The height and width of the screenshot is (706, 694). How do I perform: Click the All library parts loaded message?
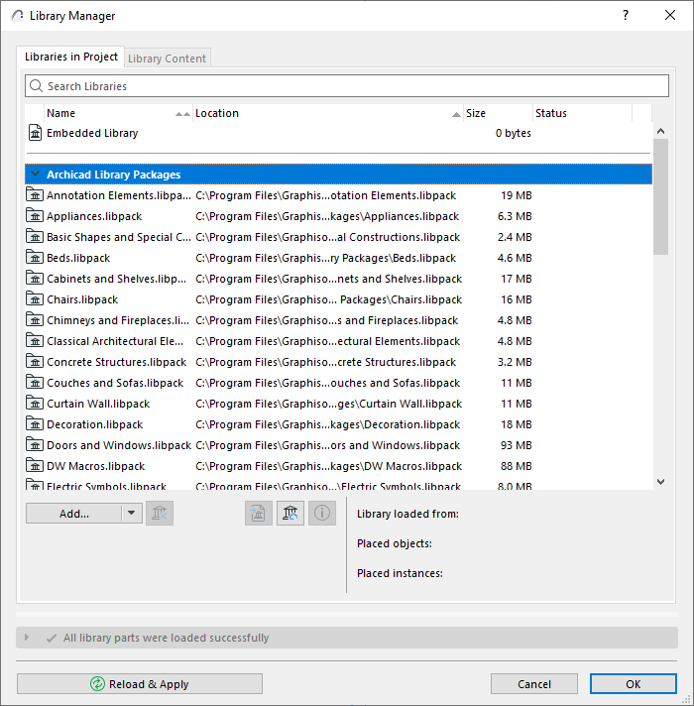[166, 638]
